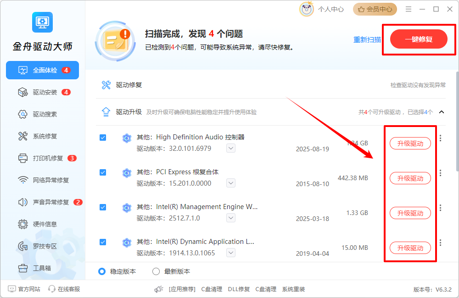The width and height of the screenshot is (459, 298).
Task: Open more options for PCI Express row
Action: point(440,173)
